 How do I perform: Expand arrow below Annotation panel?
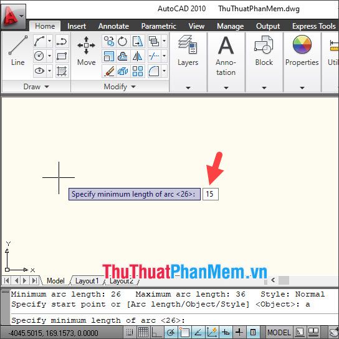226,88
